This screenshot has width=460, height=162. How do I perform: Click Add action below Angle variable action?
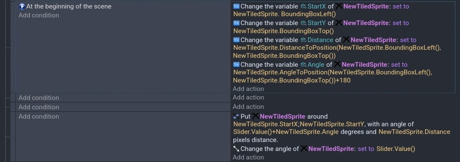248,89
